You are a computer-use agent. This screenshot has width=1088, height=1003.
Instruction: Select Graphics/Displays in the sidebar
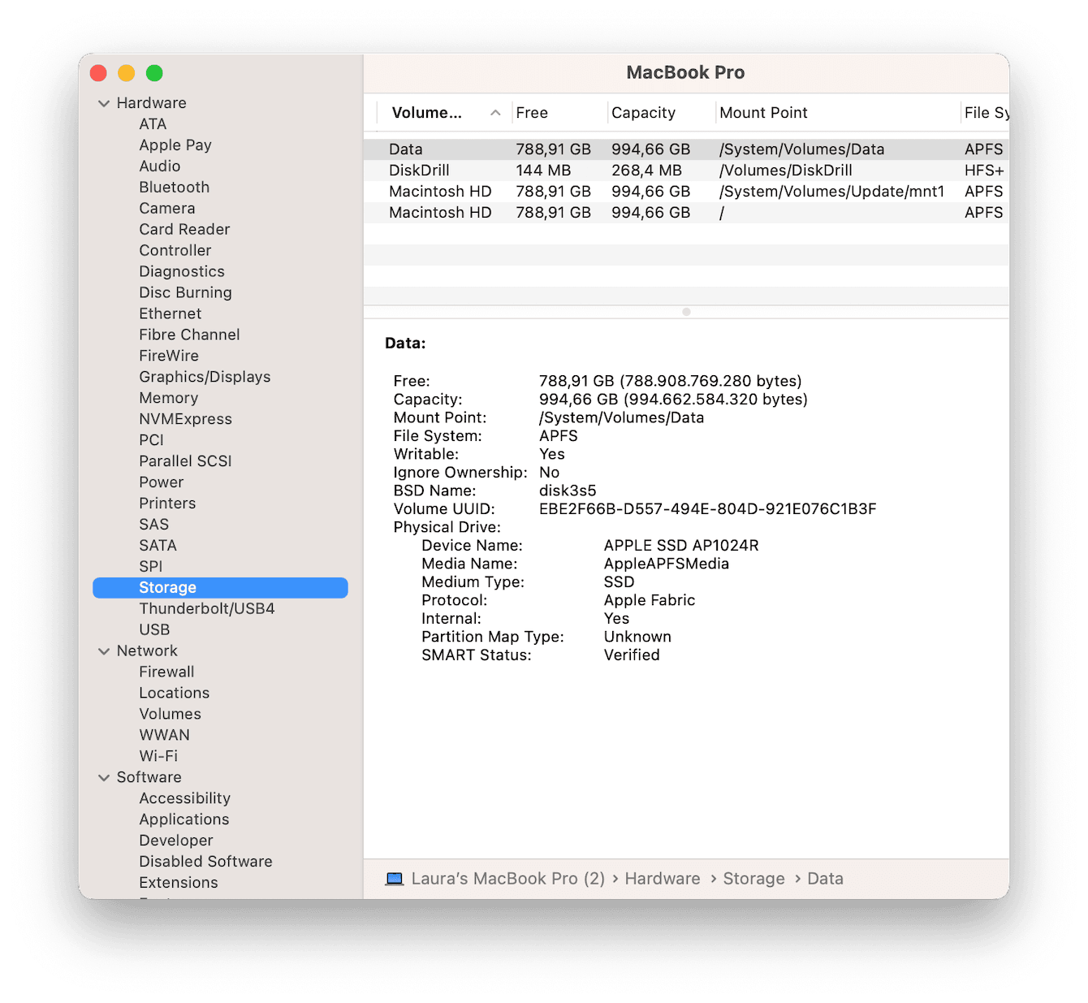(x=205, y=376)
